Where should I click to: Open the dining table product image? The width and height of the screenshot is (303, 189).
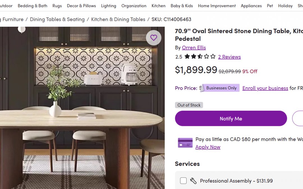(81, 112)
